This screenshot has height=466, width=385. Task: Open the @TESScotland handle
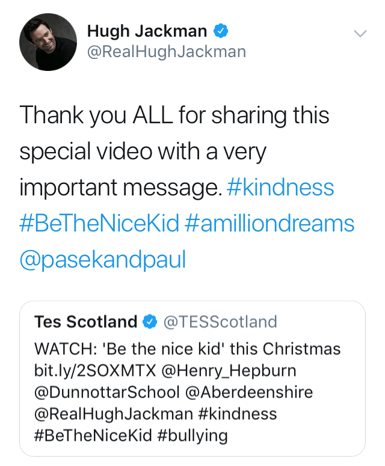220,322
